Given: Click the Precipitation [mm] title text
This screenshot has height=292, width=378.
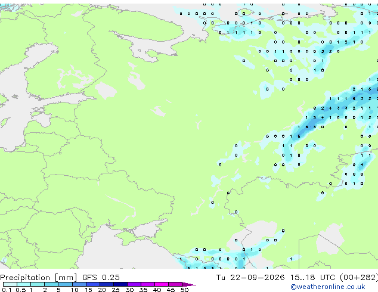Looking at the screenshot, I should 39,278.
